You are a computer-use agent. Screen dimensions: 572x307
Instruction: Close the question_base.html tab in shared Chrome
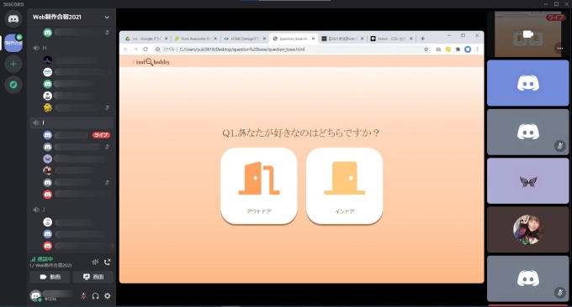tap(313, 39)
